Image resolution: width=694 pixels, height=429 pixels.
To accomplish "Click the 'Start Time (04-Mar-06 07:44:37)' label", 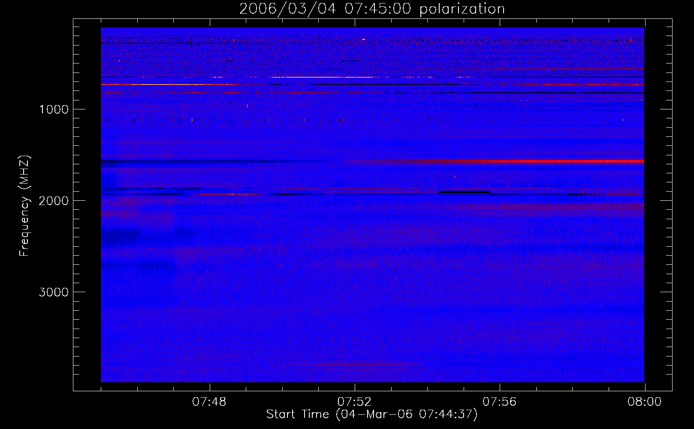I will click(x=372, y=414).
